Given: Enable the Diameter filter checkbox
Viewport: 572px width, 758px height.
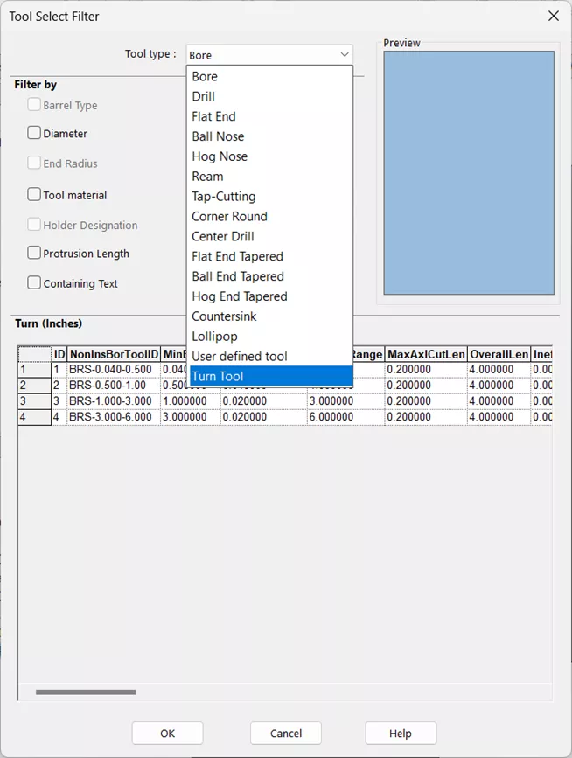Looking at the screenshot, I should 34,133.
